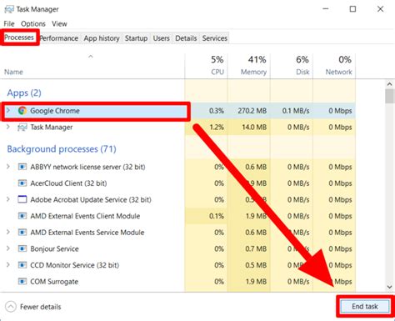This screenshot has width=395, height=321.
Task: Click the COM Surrogate process icon
Action: click(22, 282)
